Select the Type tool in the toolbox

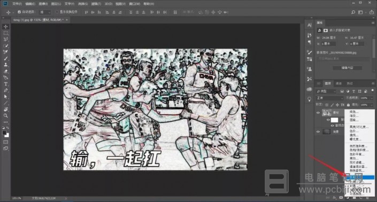[5, 84]
